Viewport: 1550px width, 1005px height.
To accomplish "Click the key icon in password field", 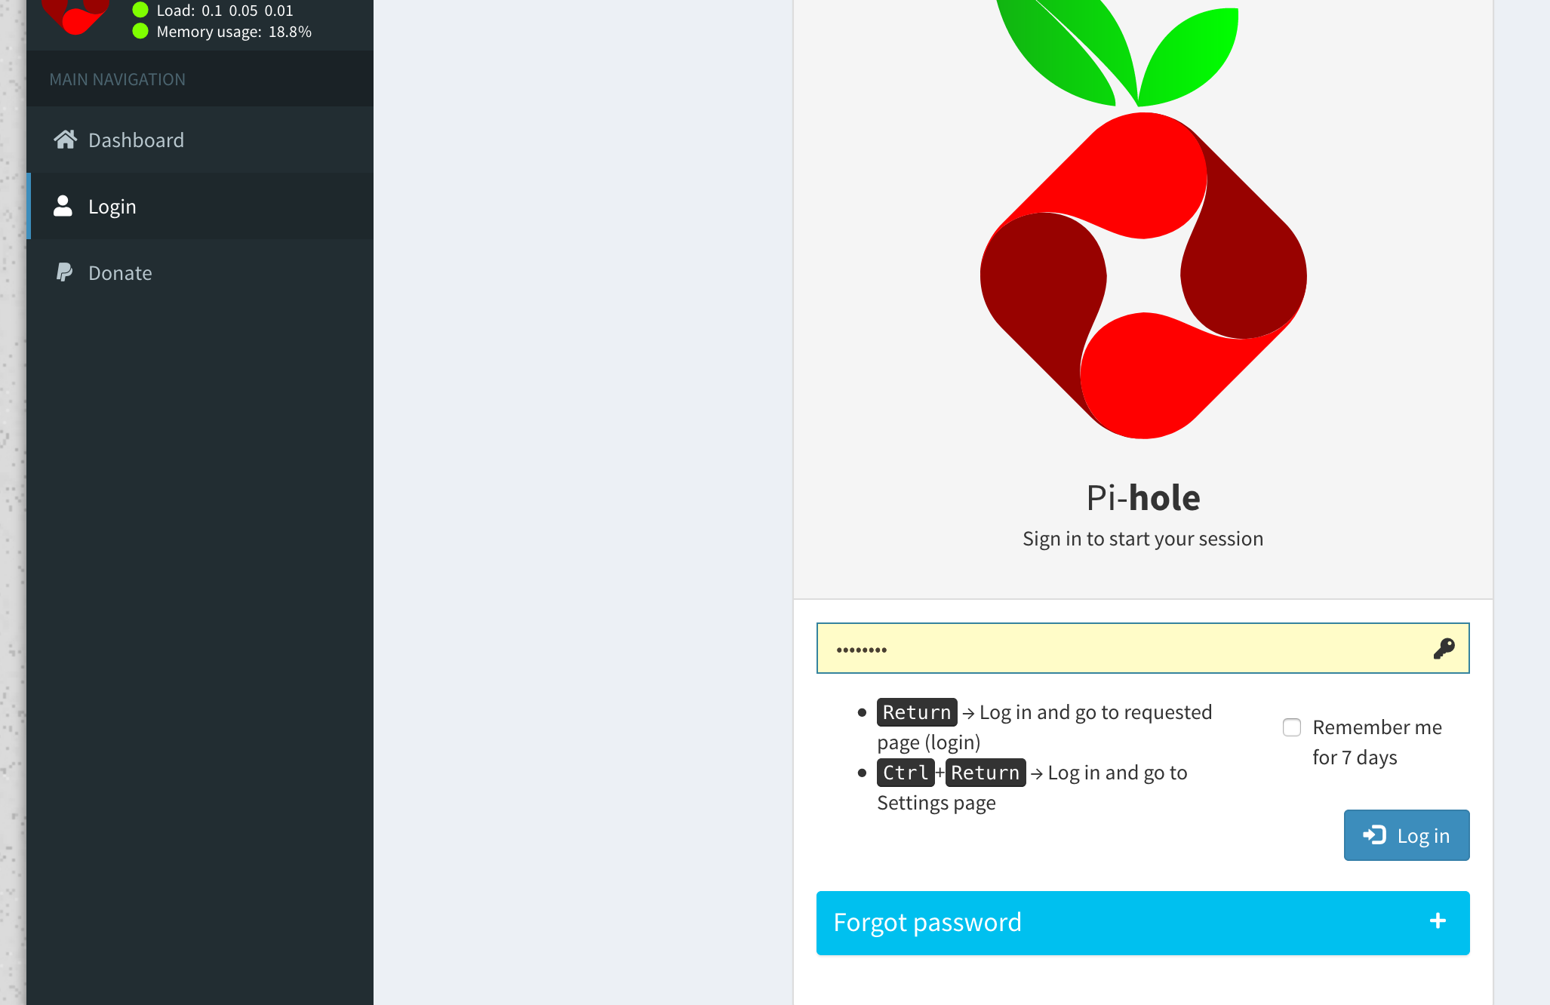I will tap(1444, 648).
